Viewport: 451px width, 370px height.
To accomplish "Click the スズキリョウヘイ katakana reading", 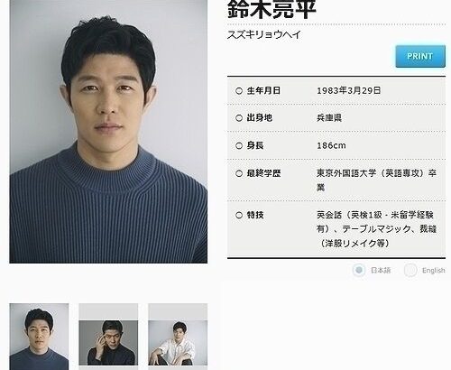I will [264, 34].
